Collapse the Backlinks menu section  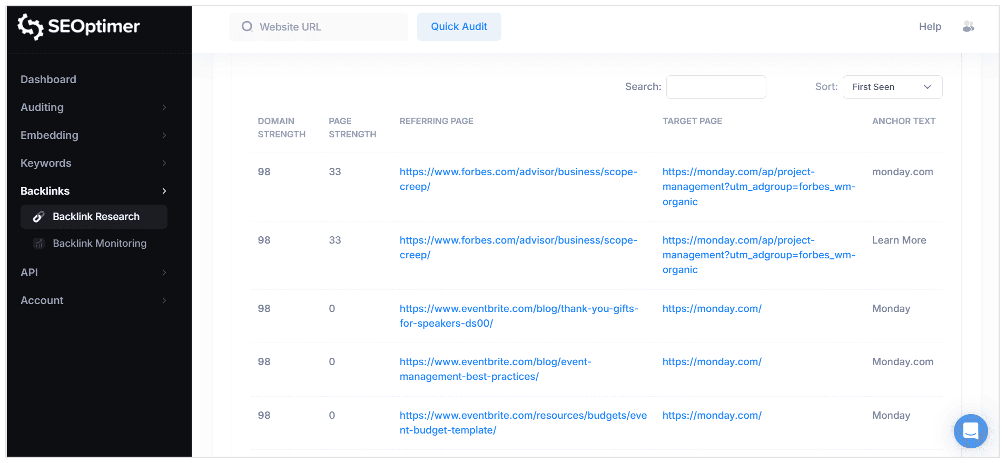[164, 191]
